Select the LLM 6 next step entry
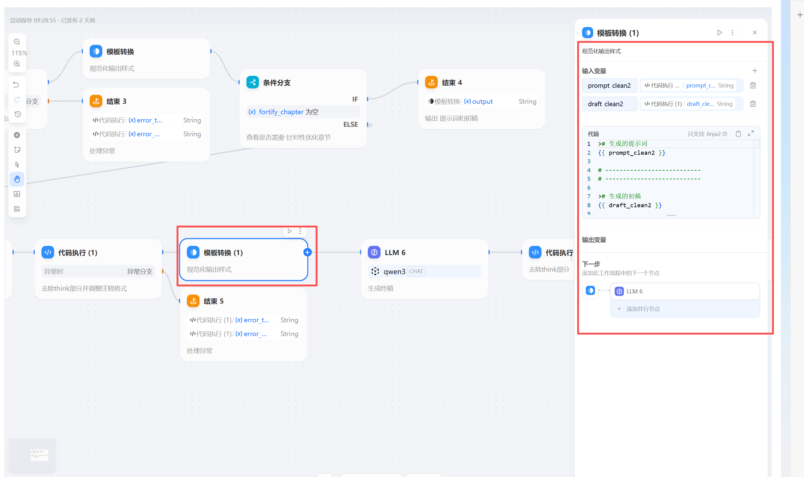Image resolution: width=804 pixels, height=477 pixels. coord(684,291)
